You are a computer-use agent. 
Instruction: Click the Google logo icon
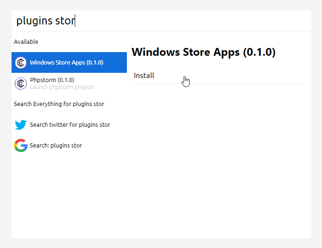21,146
